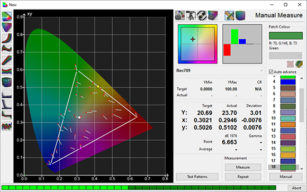The image size is (307, 192).
Task: Click the patch list scroll up arrow
Action: [302, 78]
